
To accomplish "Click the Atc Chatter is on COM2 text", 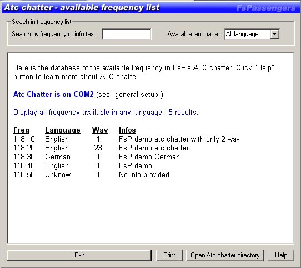I will tap(53, 94).
